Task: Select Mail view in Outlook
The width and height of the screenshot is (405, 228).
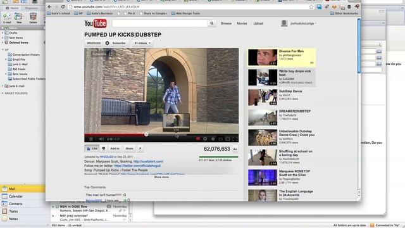Action: [23, 189]
